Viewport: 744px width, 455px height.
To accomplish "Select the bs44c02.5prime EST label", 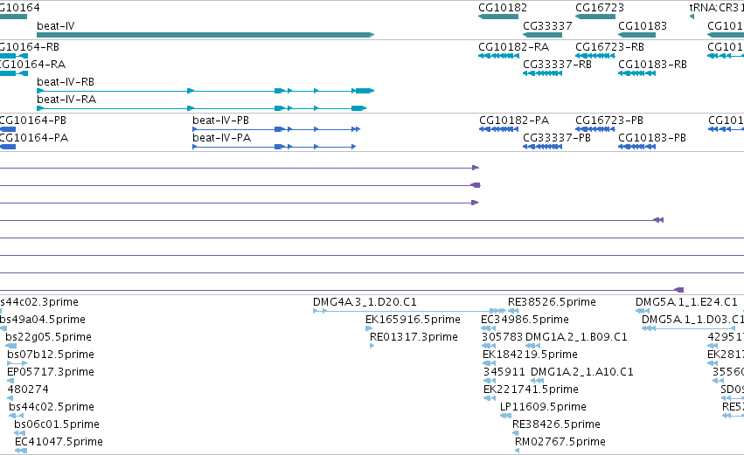I will click(52, 407).
